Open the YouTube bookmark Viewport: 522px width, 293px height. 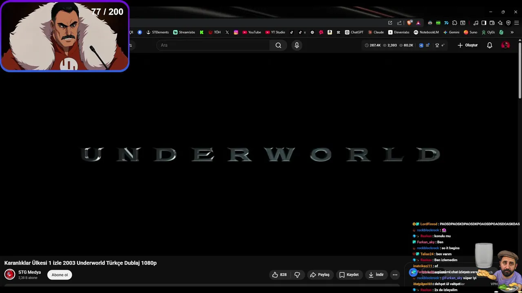point(252,32)
